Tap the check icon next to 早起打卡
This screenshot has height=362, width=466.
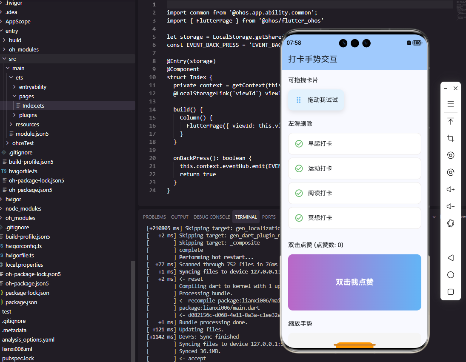pos(299,144)
